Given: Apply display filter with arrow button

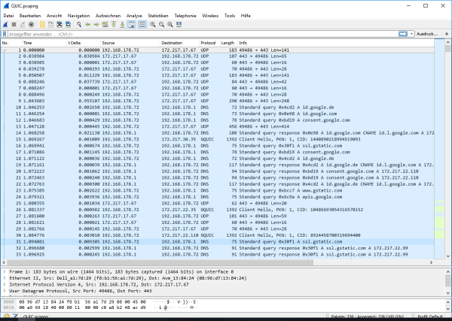Looking at the screenshot, I should pos(405,34).
